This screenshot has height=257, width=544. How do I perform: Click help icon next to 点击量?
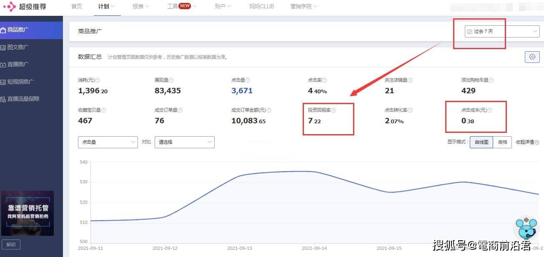click(x=248, y=80)
